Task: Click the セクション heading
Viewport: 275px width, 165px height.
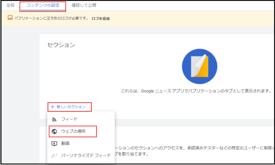Action: coord(61,45)
